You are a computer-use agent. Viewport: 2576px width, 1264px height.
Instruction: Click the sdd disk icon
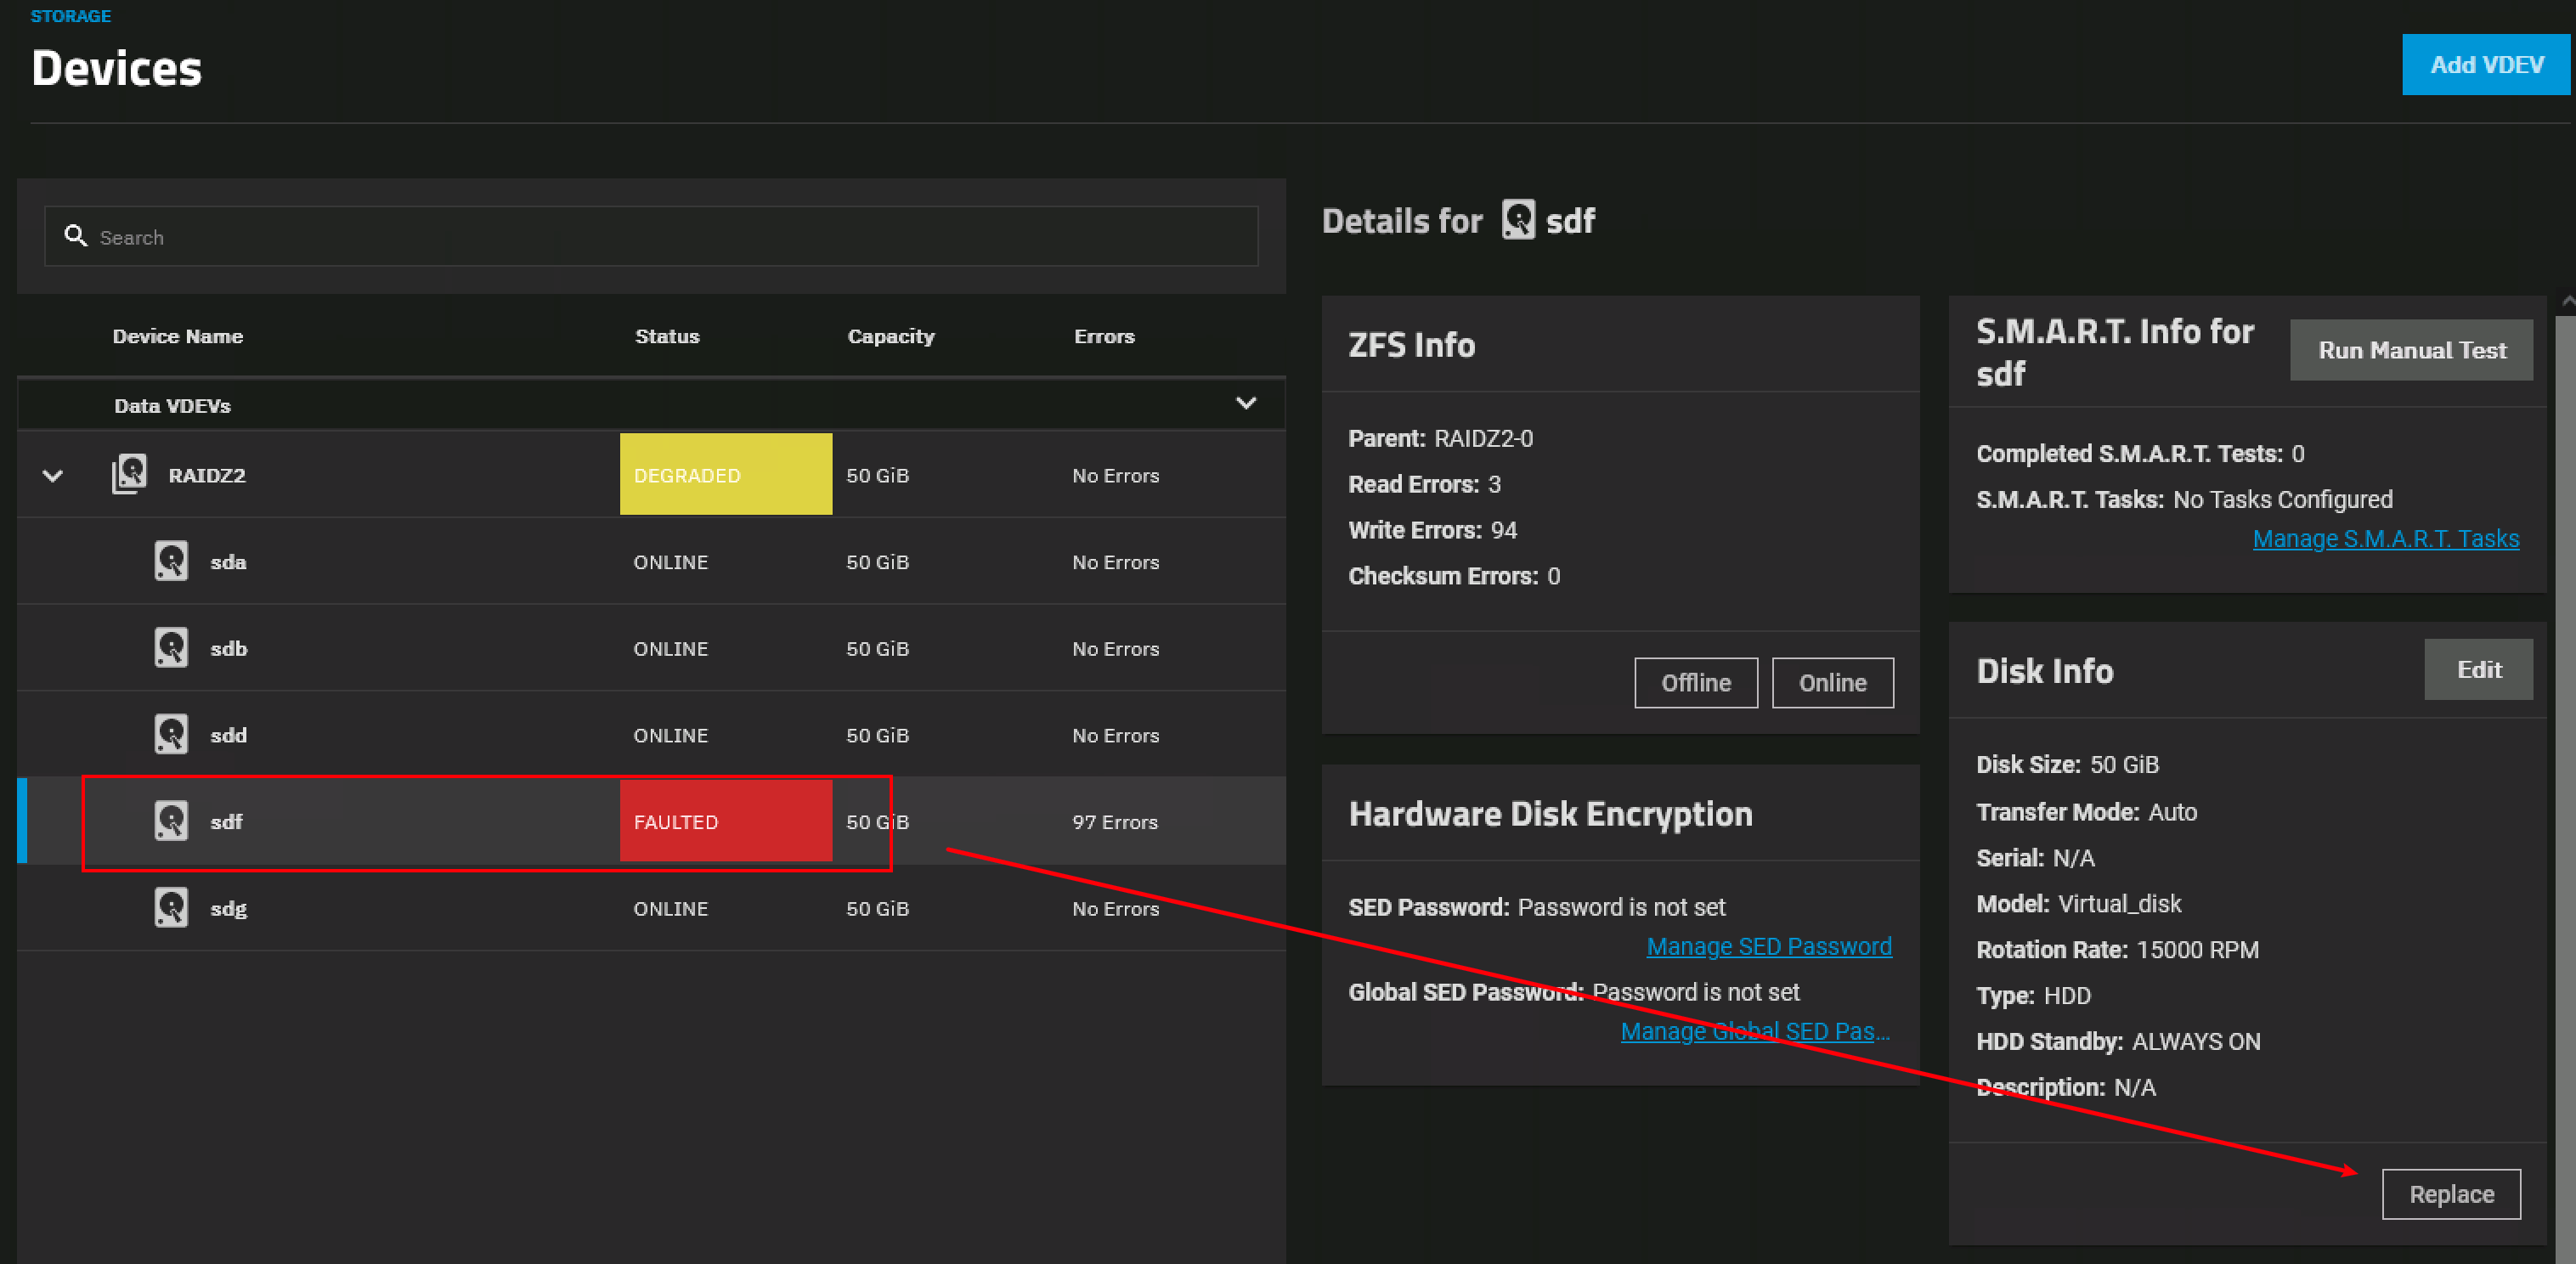coord(171,734)
